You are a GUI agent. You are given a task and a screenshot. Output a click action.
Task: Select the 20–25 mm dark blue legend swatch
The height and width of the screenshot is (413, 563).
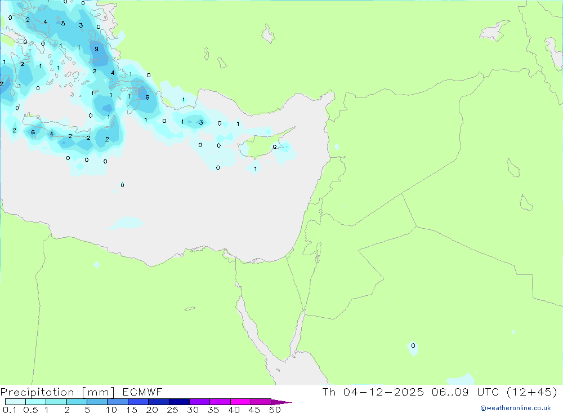pos(158,402)
